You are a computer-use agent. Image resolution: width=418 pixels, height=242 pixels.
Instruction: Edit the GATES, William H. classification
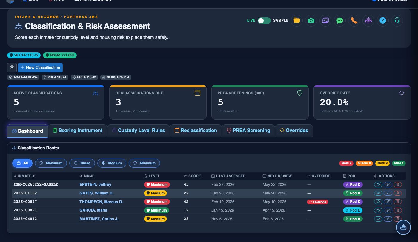point(388,193)
